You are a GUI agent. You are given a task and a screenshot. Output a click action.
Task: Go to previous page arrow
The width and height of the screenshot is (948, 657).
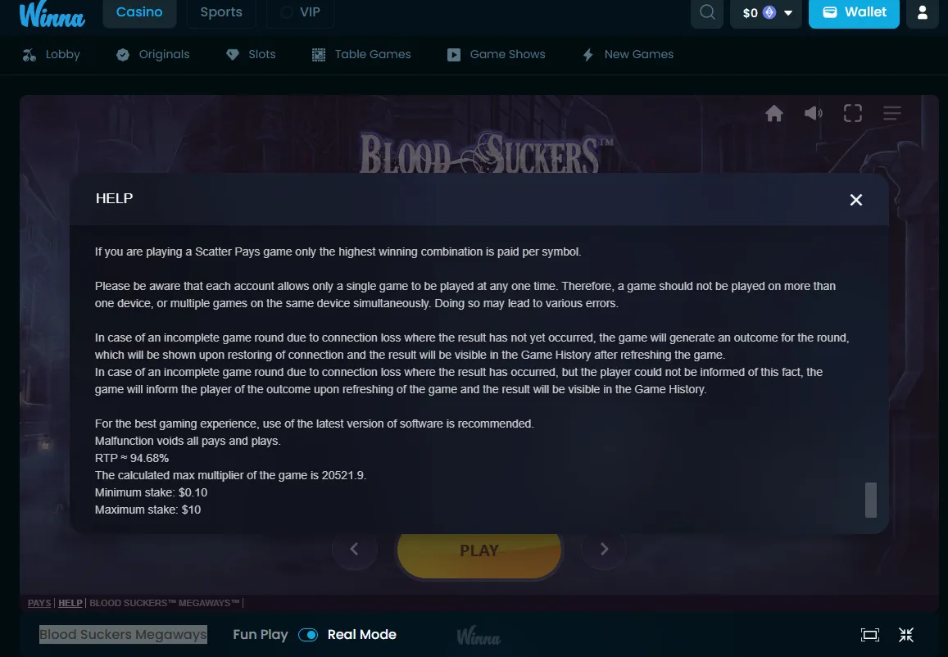[x=355, y=549]
